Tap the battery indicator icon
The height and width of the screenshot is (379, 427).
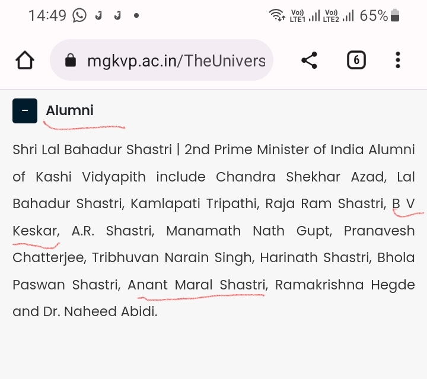[x=396, y=15]
